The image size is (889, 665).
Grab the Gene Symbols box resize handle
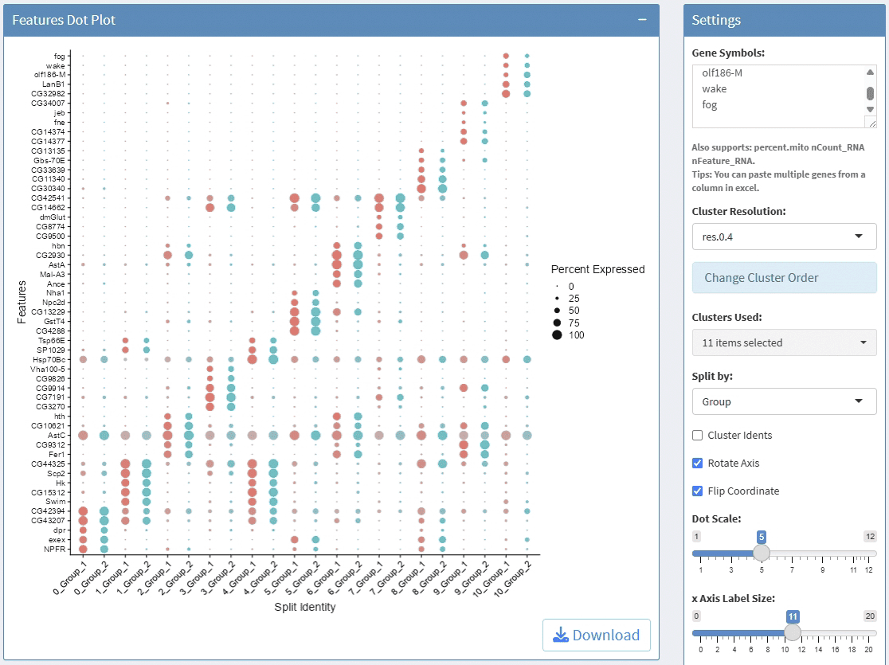pyautogui.click(x=871, y=123)
